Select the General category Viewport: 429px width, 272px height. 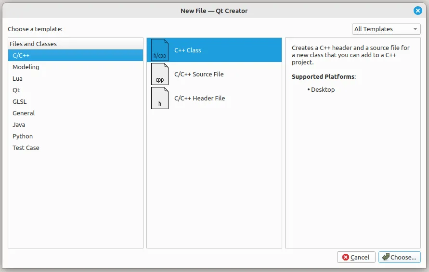76,113
